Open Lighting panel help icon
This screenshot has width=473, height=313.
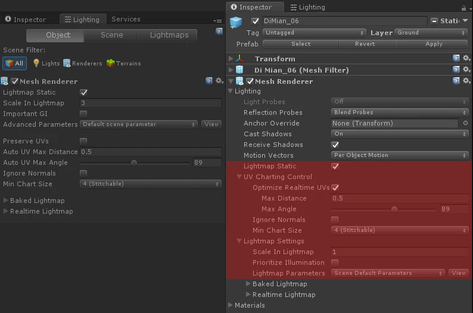[219, 32]
